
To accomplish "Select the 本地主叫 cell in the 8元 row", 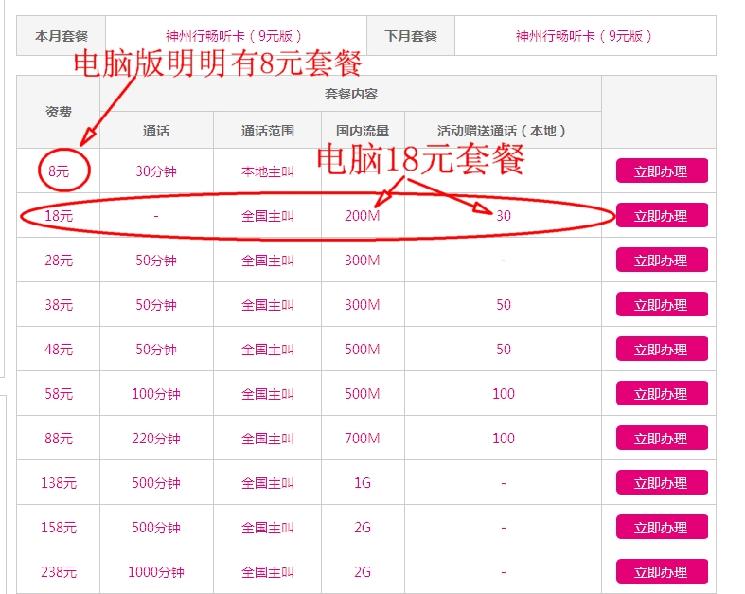I will pos(268,171).
